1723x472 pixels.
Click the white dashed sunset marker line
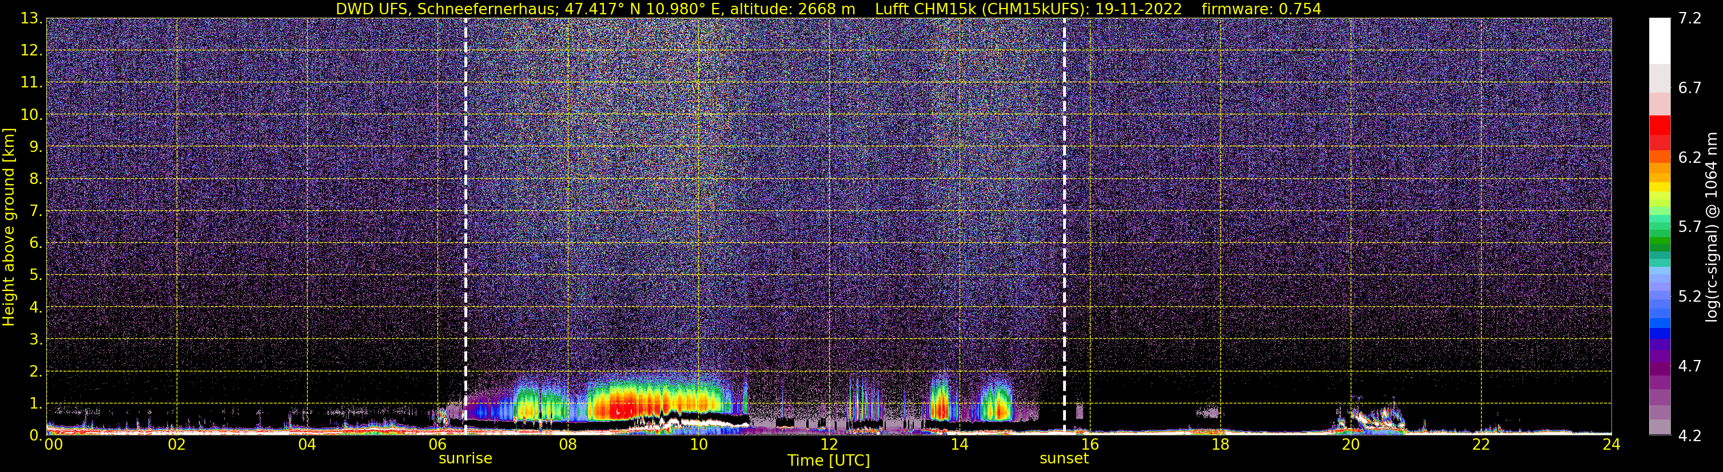coord(1064,226)
